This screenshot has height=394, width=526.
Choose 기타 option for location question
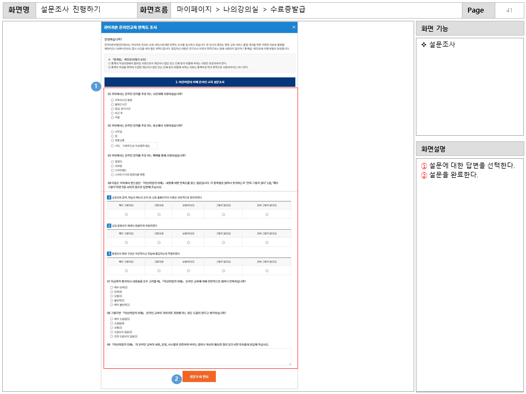click(x=112, y=145)
